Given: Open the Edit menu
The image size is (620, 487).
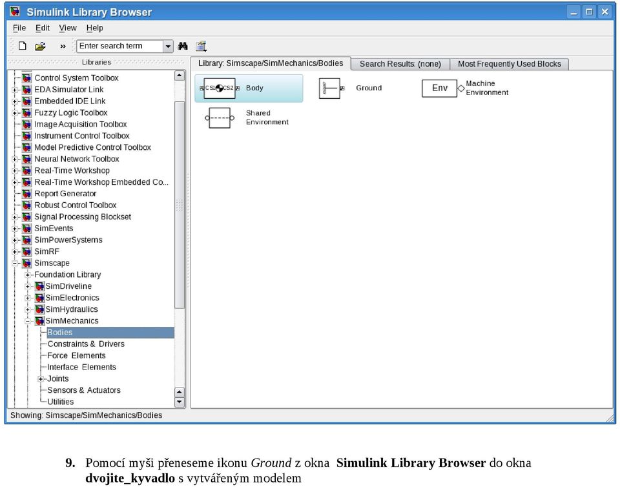Looking at the screenshot, I should click(x=43, y=28).
